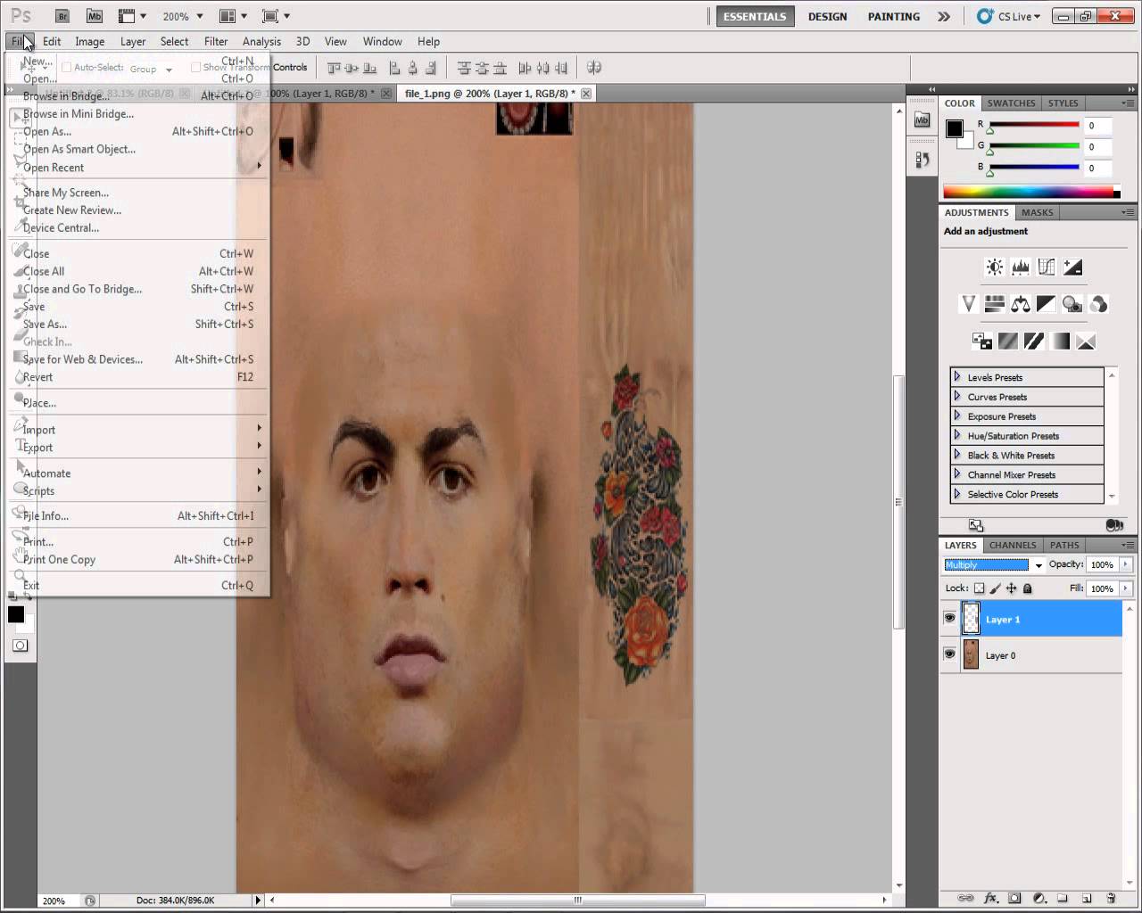Toggle lock all for layer
This screenshot has width=1142, height=913.
tap(1028, 588)
